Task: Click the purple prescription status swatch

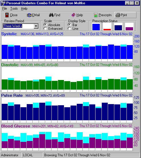Action: [129, 29]
